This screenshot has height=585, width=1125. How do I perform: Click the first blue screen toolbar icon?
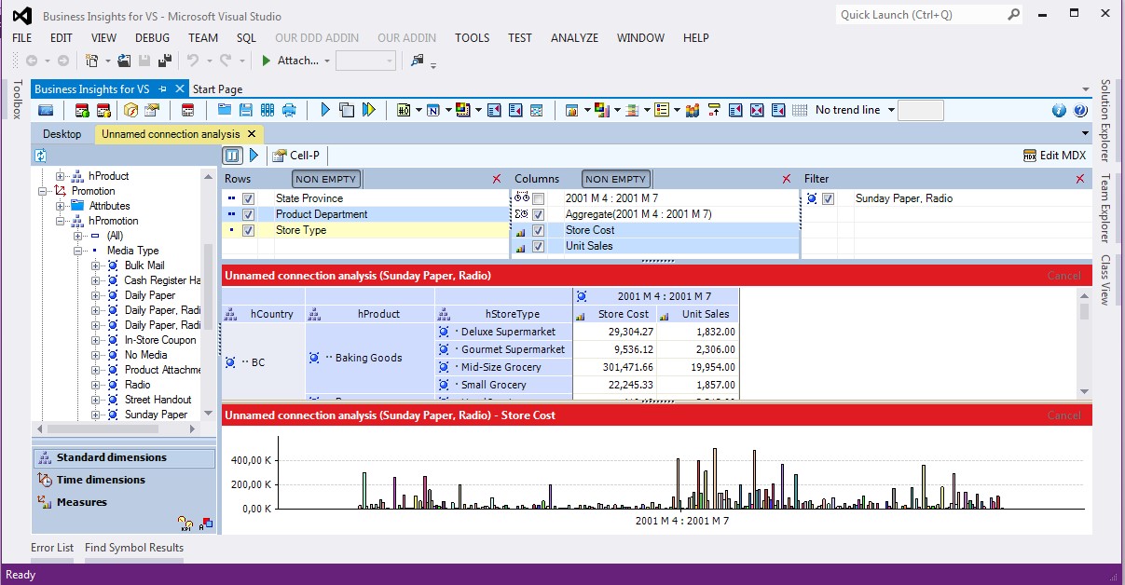(x=46, y=110)
